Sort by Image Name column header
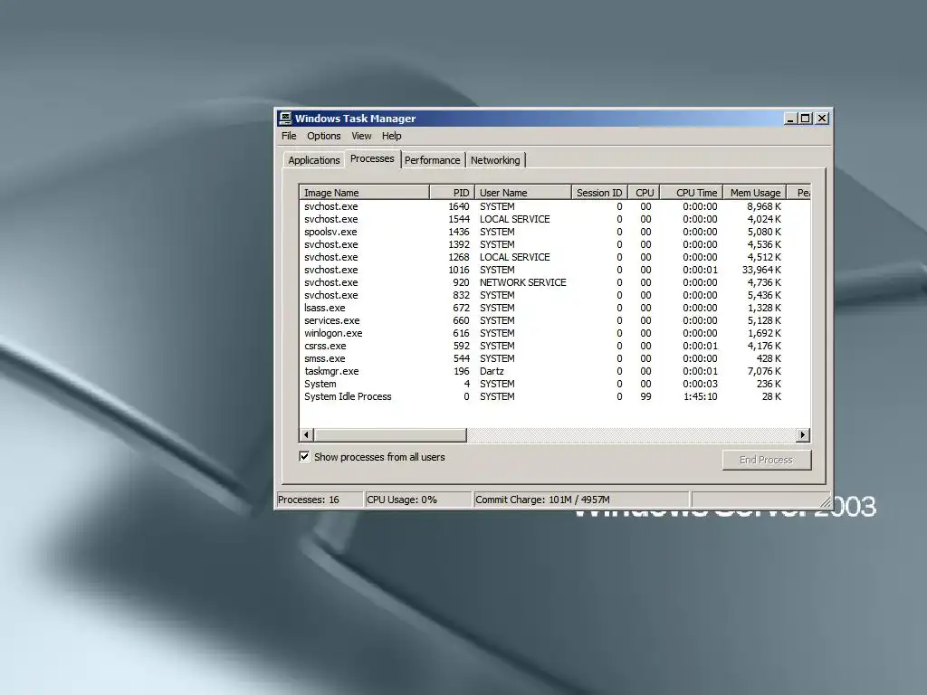Screen dimensions: 927x695 tap(364, 193)
